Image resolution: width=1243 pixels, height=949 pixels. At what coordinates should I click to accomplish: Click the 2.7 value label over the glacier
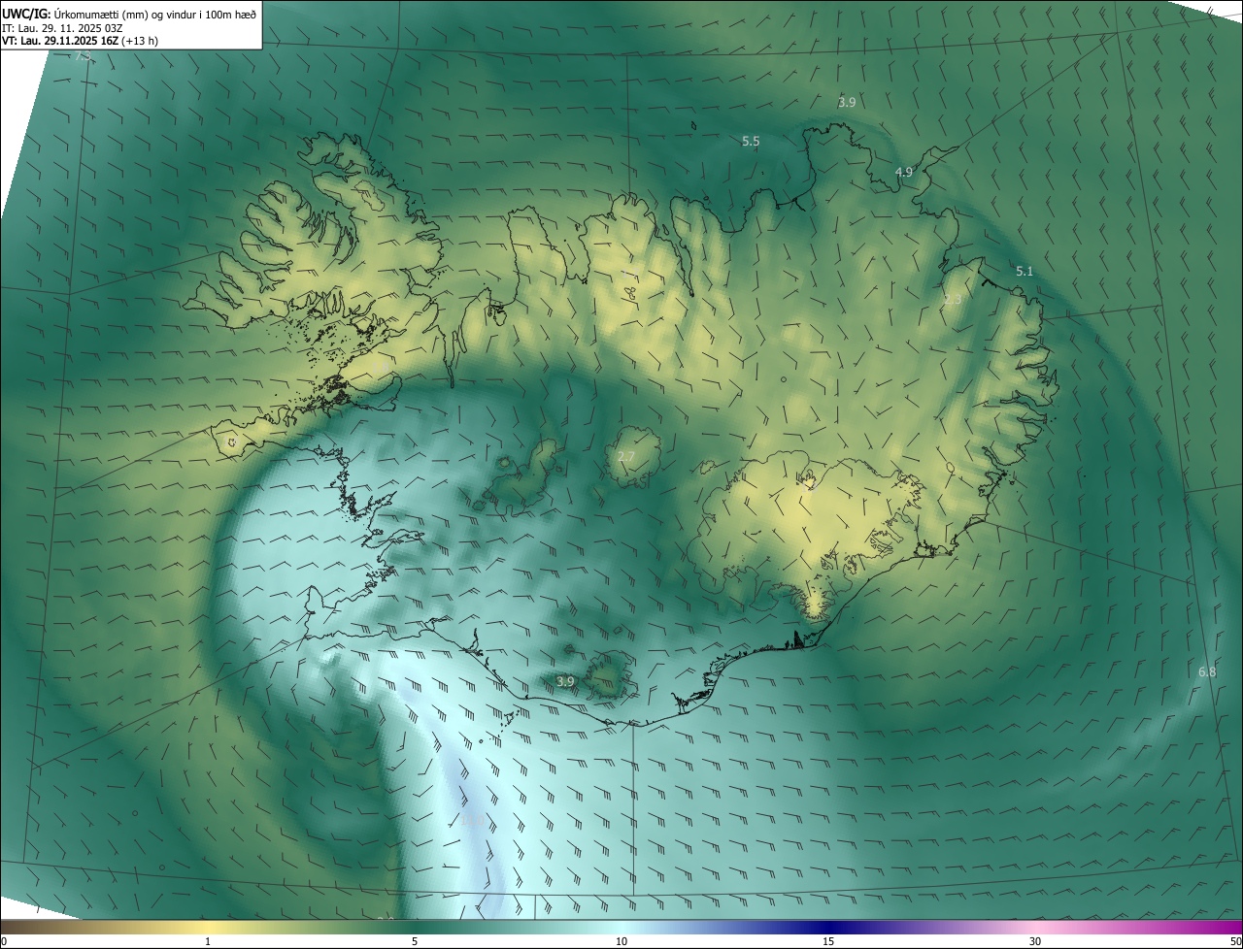coord(626,456)
